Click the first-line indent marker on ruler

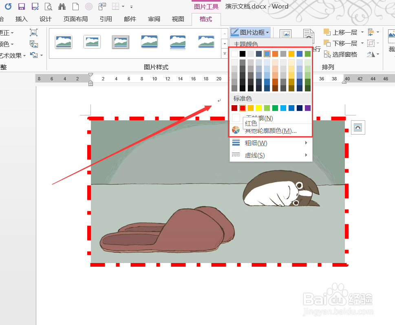coord(90,75)
